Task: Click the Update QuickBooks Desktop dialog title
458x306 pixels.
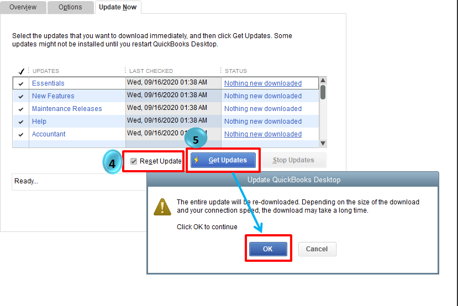Action: [x=294, y=180]
